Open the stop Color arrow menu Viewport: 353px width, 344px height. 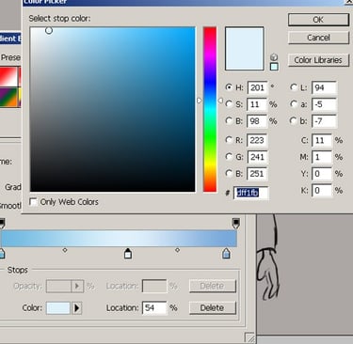pos(77,308)
